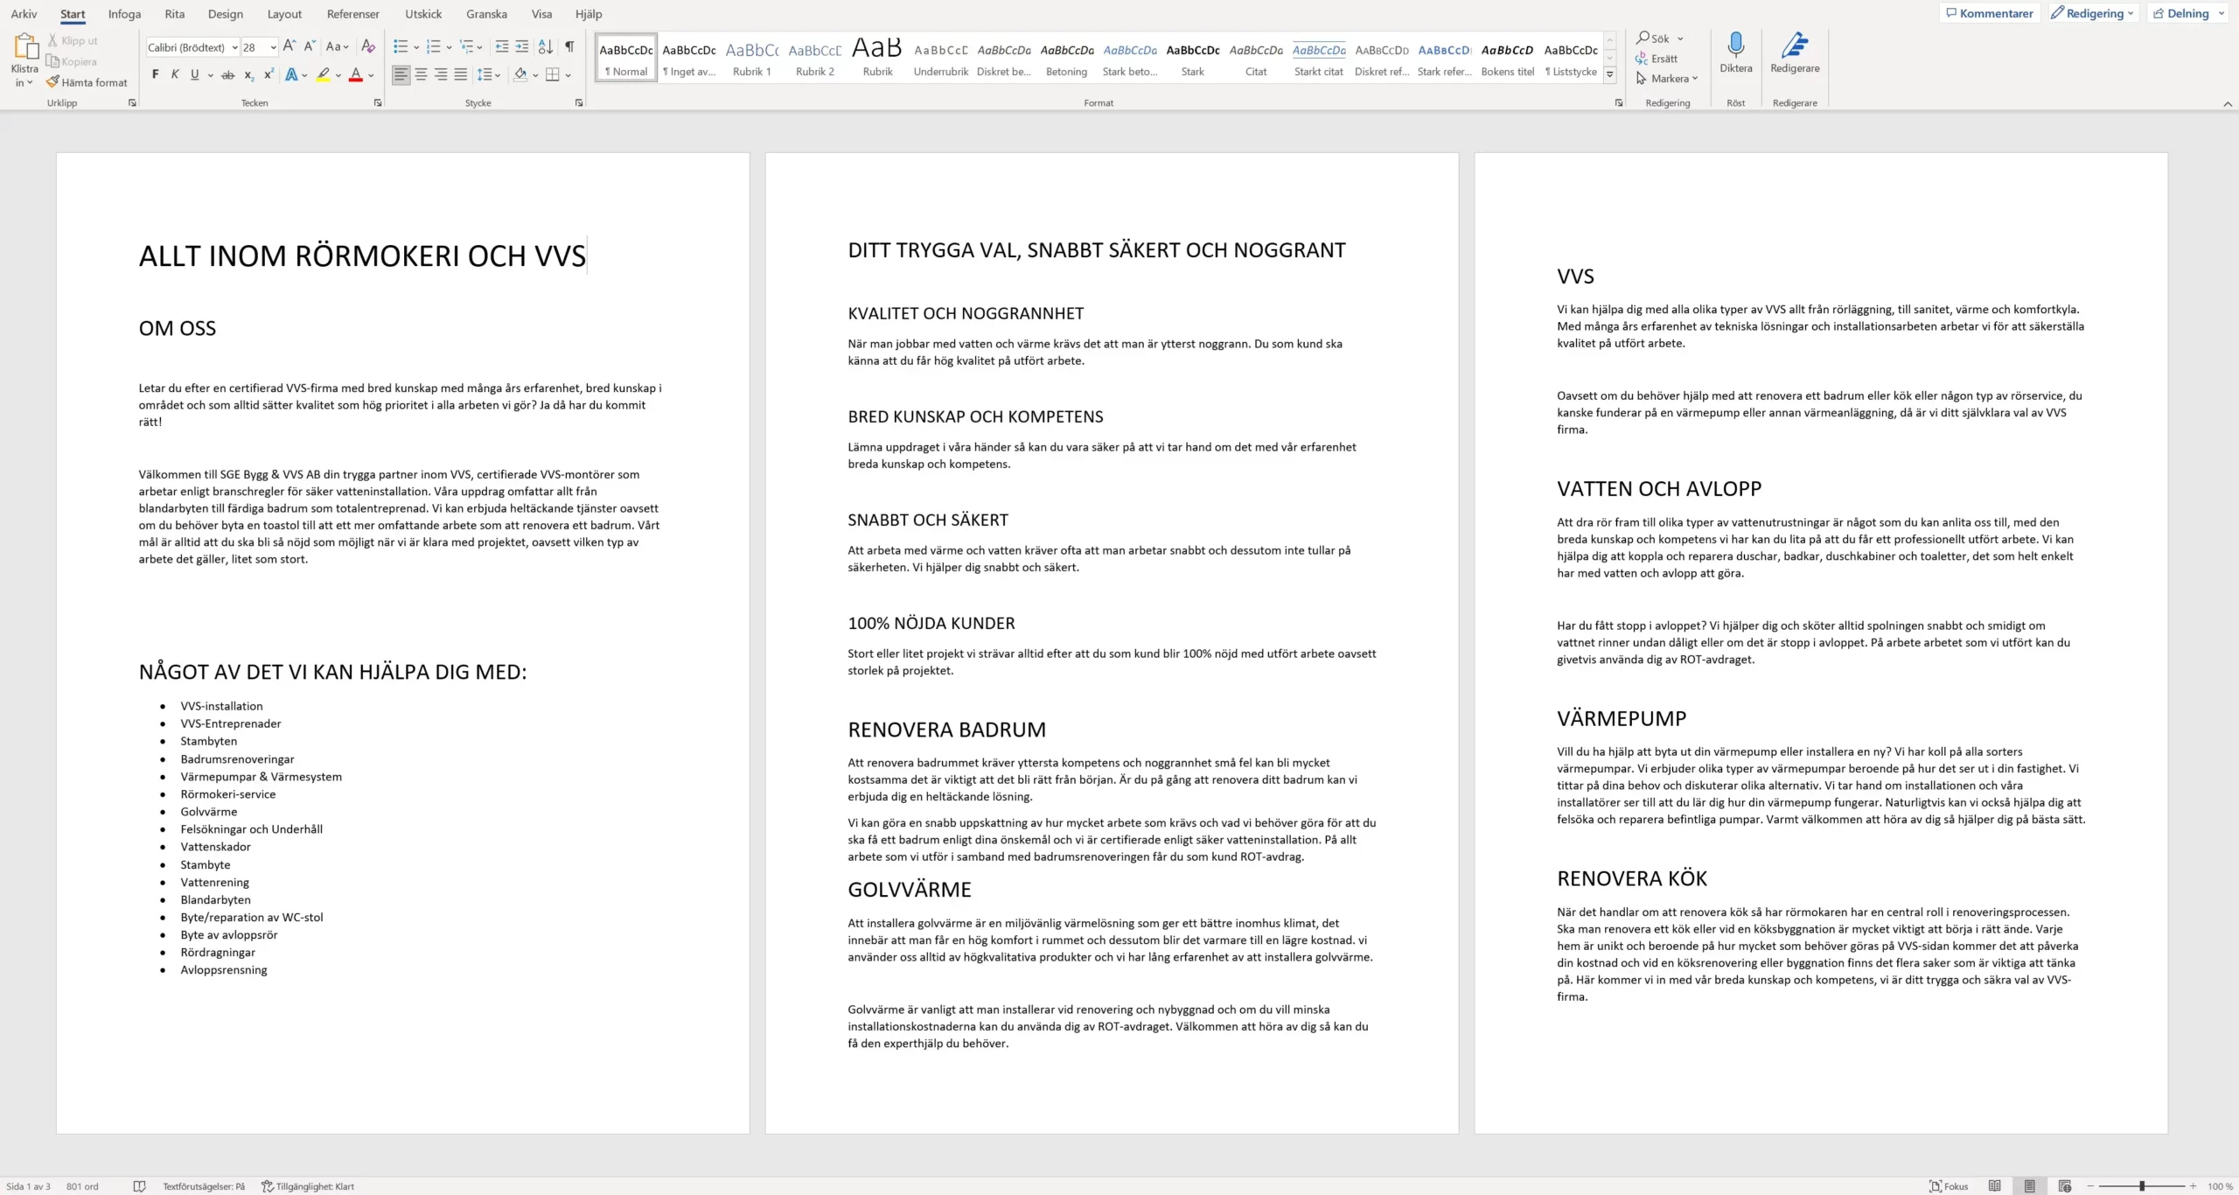Toggle underline (U) formatting
Screen dimensions: 2239x1195
point(195,75)
